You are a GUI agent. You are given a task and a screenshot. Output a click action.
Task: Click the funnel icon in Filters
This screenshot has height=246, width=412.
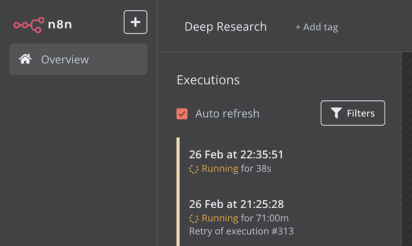point(336,113)
